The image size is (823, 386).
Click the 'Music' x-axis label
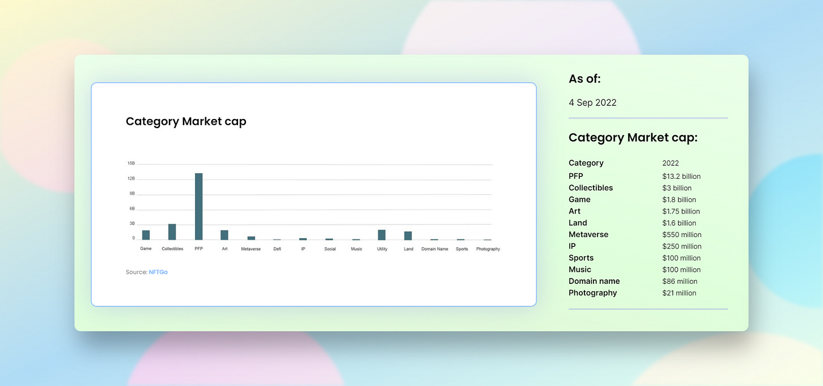tap(356, 249)
